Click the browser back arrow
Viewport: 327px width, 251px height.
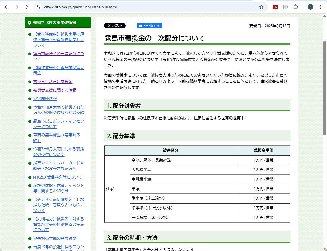click(6, 7)
